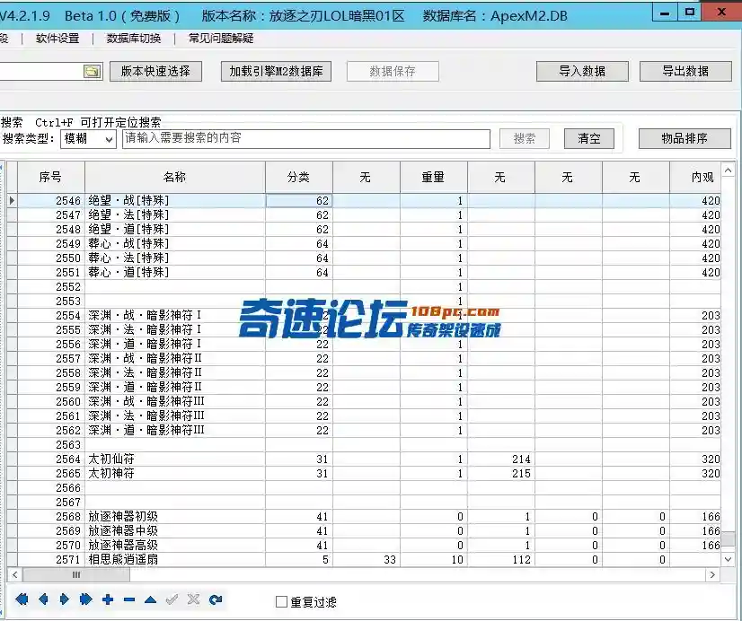Post edit checkmark icon
The width and height of the screenshot is (742, 621).
click(x=172, y=599)
